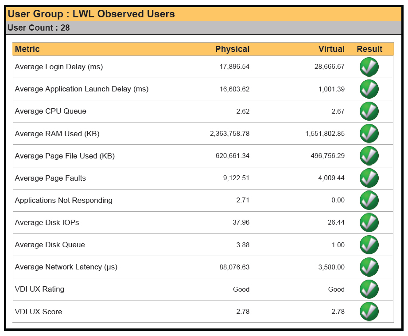Click the value 496,756.29

(x=328, y=156)
